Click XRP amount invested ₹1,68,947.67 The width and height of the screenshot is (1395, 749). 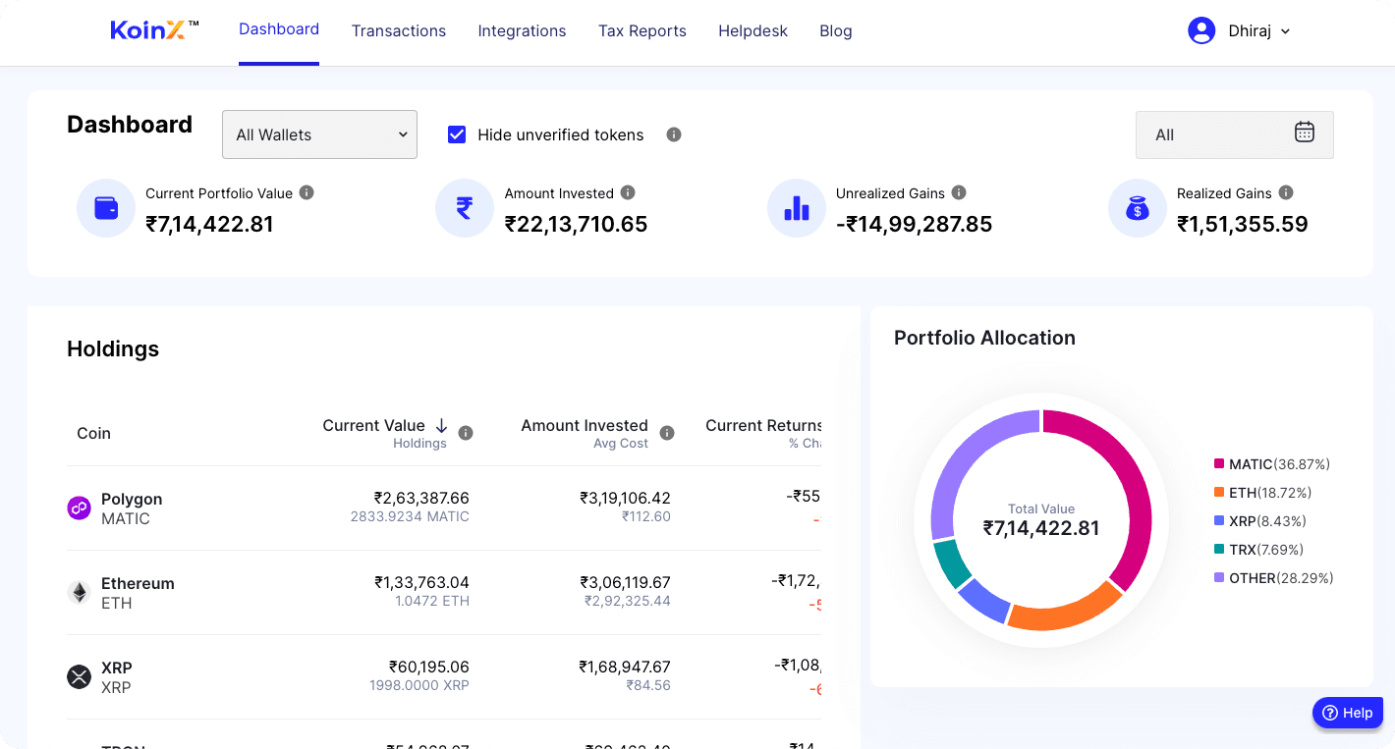click(x=625, y=667)
